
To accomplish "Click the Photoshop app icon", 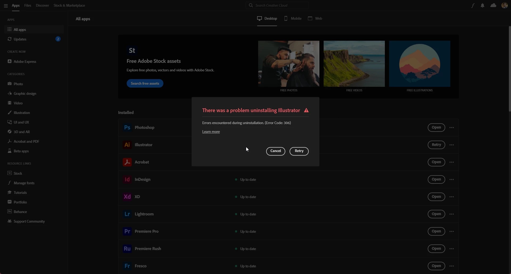I will point(127,128).
